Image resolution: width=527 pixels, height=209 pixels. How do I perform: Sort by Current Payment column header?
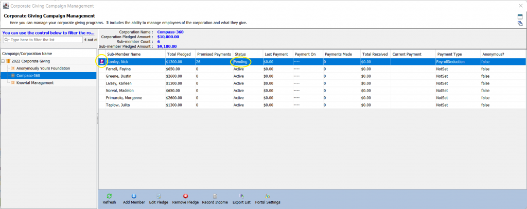(413, 54)
